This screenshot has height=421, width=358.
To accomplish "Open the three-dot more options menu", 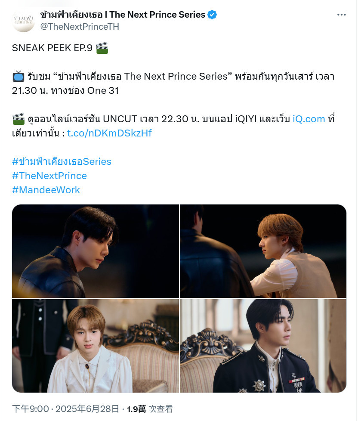I will pos(341,15).
